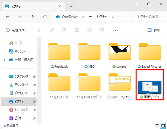Screen dimensions: 167x129
Task: Click the Paste clipboard icon
Action: (64, 30)
